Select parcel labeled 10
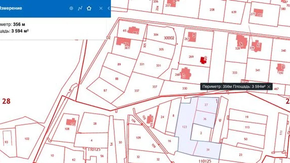 click(x=52, y=156)
